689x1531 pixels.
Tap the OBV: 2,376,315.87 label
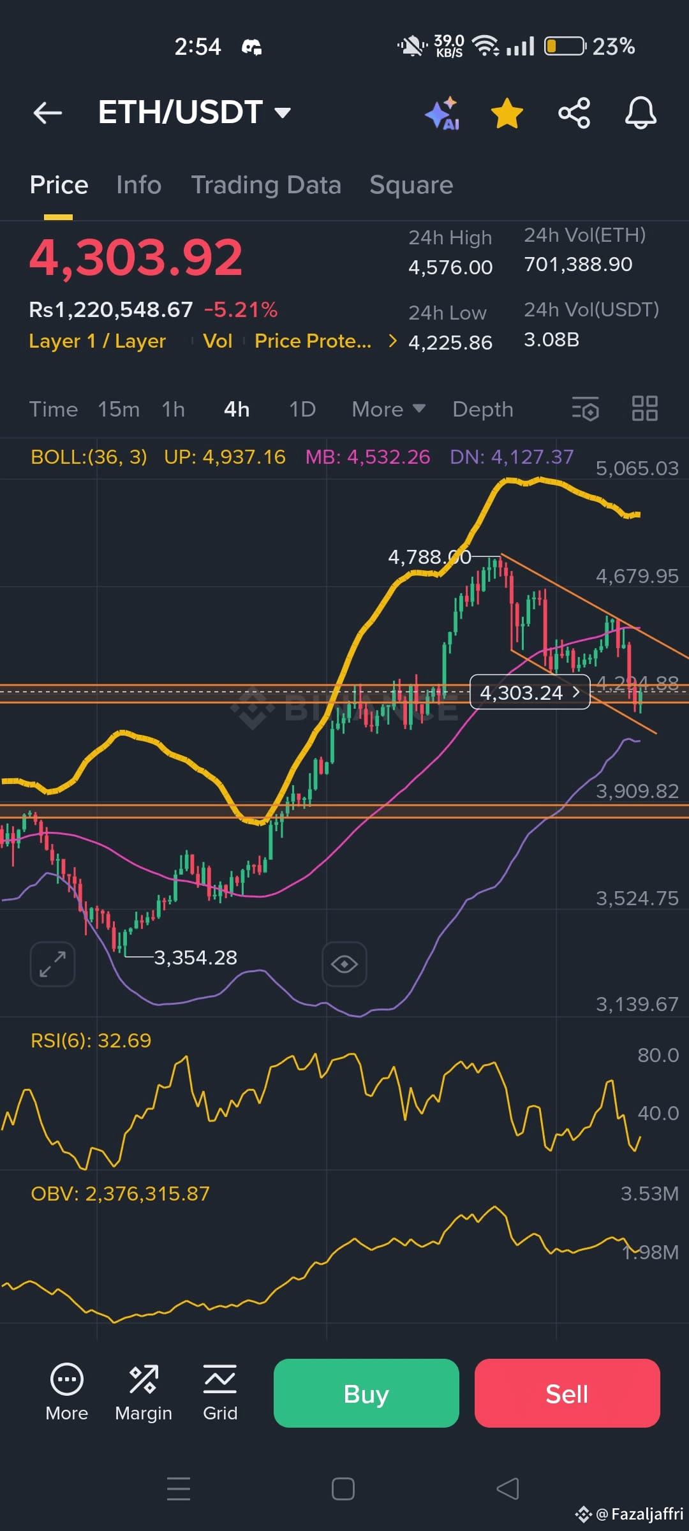point(120,1194)
